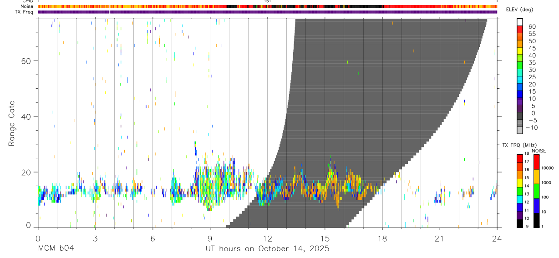Click the x-axis tick label '18'
This screenshot has width=559, height=258.
[x=382, y=238]
